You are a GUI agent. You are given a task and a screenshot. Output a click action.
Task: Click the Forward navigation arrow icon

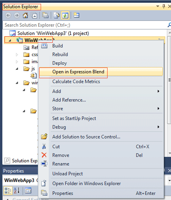click(17, 15)
